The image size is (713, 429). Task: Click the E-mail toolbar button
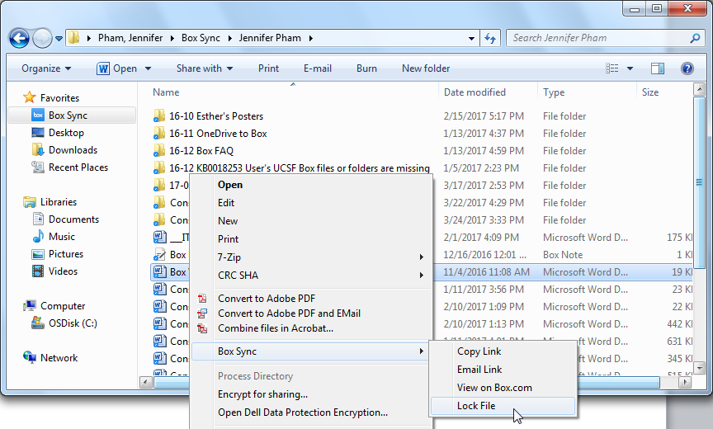[318, 68]
